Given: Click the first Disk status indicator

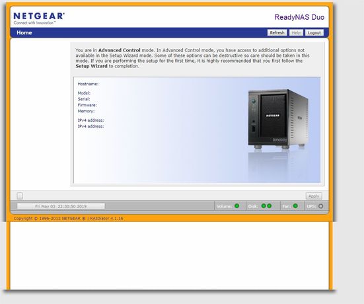Looking at the screenshot, I should (264, 206).
